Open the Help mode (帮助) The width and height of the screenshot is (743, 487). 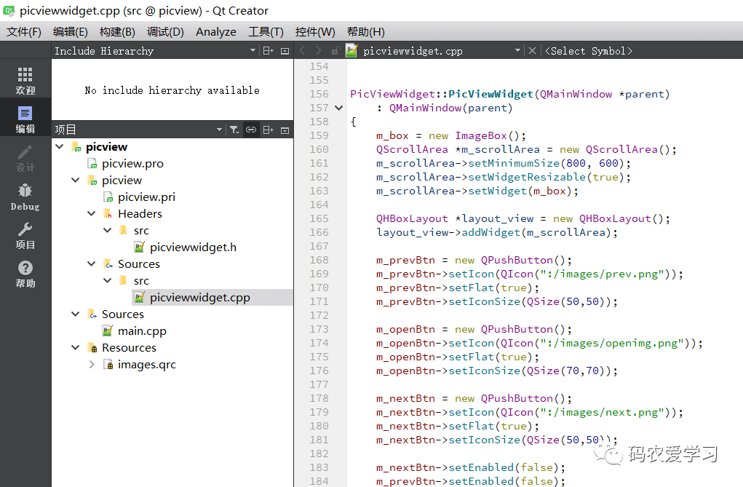tap(25, 273)
